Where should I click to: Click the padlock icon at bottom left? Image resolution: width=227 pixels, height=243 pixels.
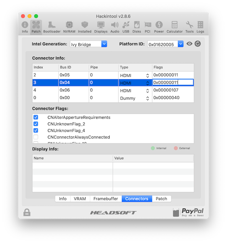pyautogui.click(x=27, y=212)
